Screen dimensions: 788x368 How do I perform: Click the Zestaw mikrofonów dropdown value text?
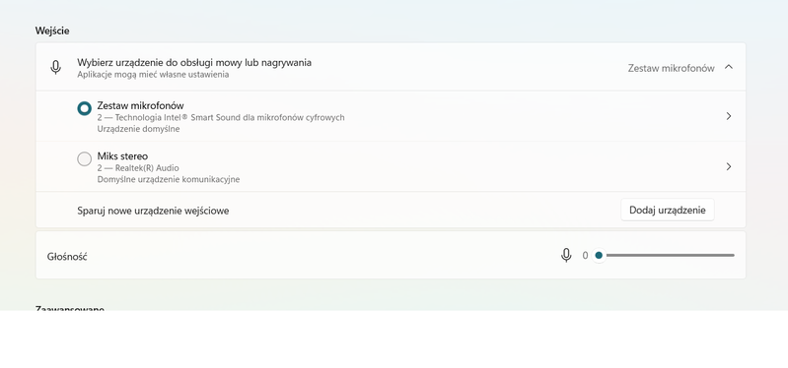click(x=671, y=68)
